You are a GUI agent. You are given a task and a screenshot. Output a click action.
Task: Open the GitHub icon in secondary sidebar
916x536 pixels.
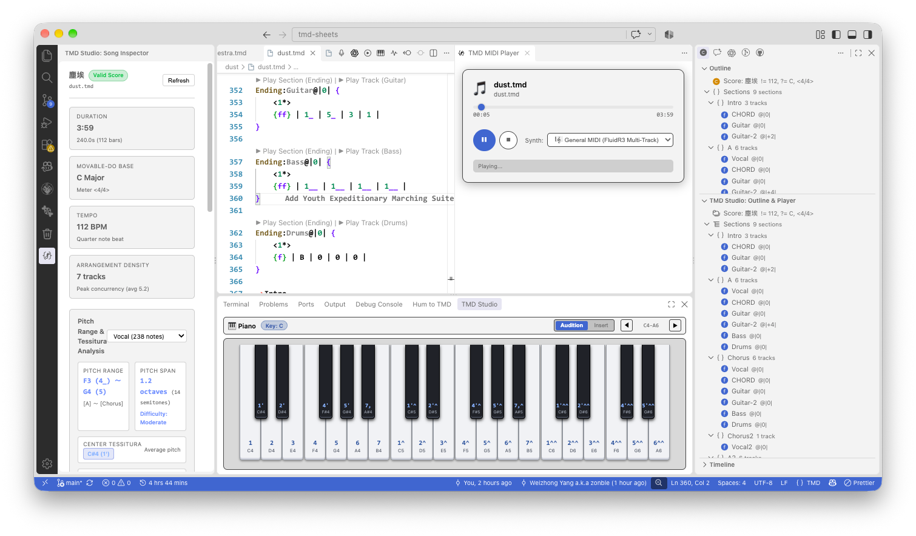coord(759,53)
